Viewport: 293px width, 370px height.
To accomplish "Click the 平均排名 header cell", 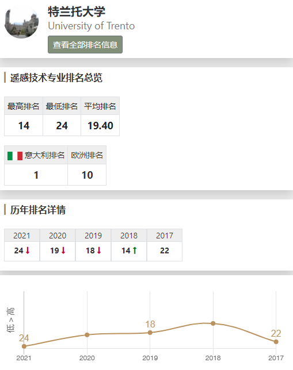I will point(100,106).
